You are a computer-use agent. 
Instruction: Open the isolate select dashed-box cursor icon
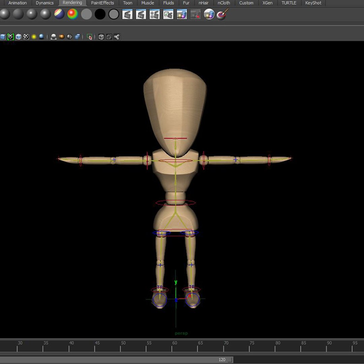tap(89, 37)
